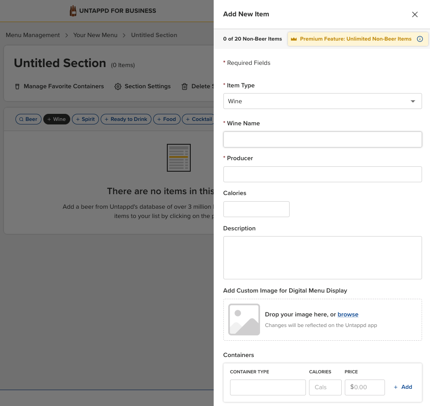Click the Delete trash icon
This screenshot has height=406, width=430.
coord(185,86)
